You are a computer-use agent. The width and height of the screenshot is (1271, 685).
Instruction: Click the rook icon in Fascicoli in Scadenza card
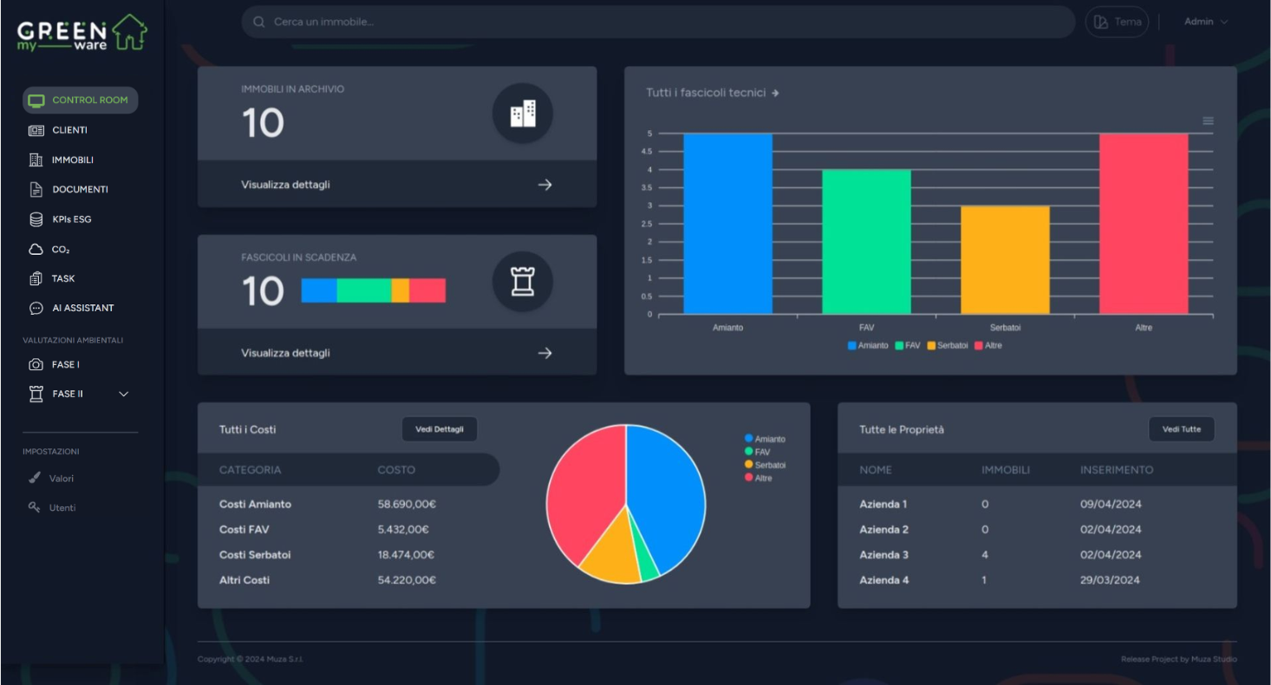point(523,282)
